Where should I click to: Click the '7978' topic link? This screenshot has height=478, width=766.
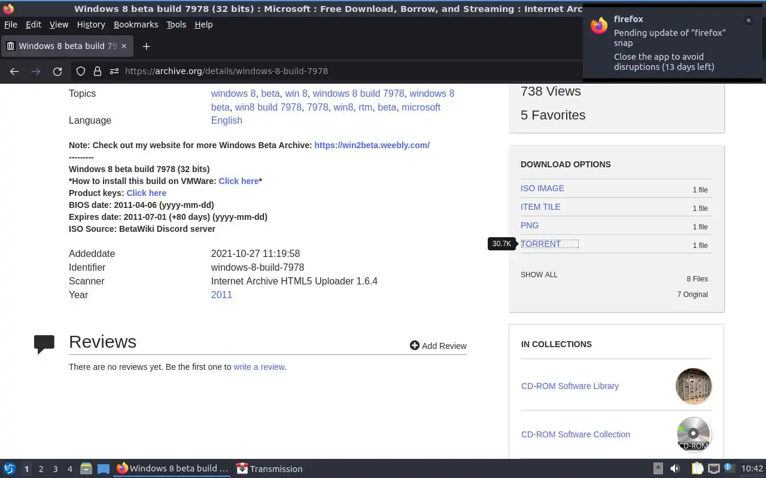point(318,107)
